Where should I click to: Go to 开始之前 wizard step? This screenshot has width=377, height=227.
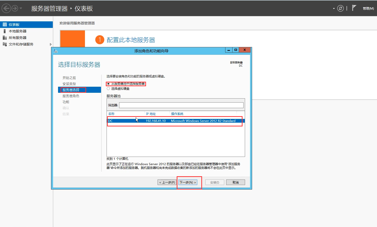[69, 78]
